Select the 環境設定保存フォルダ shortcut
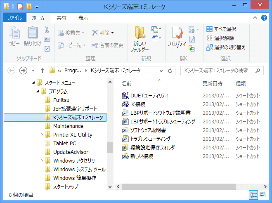The height and width of the screenshot is (203, 272). click(148, 148)
